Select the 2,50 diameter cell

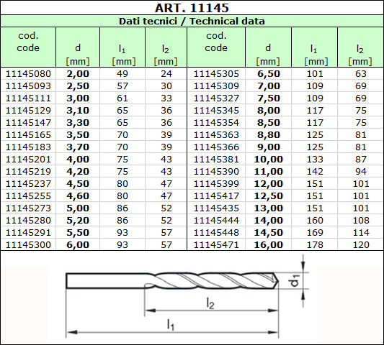click(78, 86)
